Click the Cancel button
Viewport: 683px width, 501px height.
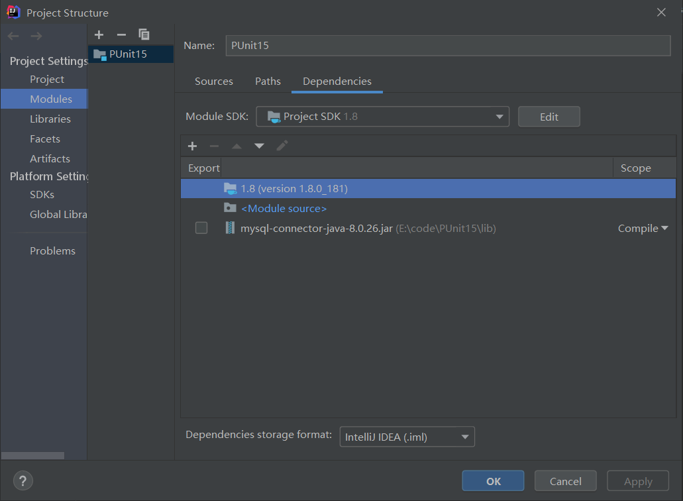pyautogui.click(x=565, y=481)
